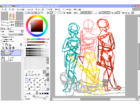This screenshot has height=105, width=140.
Task: Choose the AirBrush brush tool
Action: [x=33, y=80]
